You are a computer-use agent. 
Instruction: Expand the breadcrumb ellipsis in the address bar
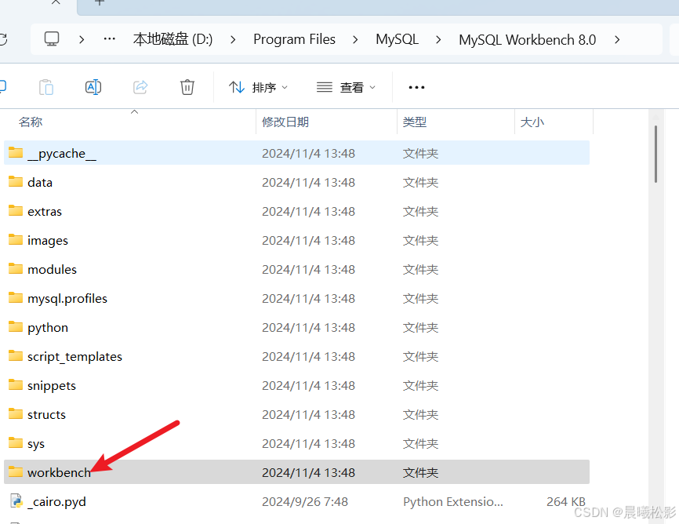click(108, 39)
